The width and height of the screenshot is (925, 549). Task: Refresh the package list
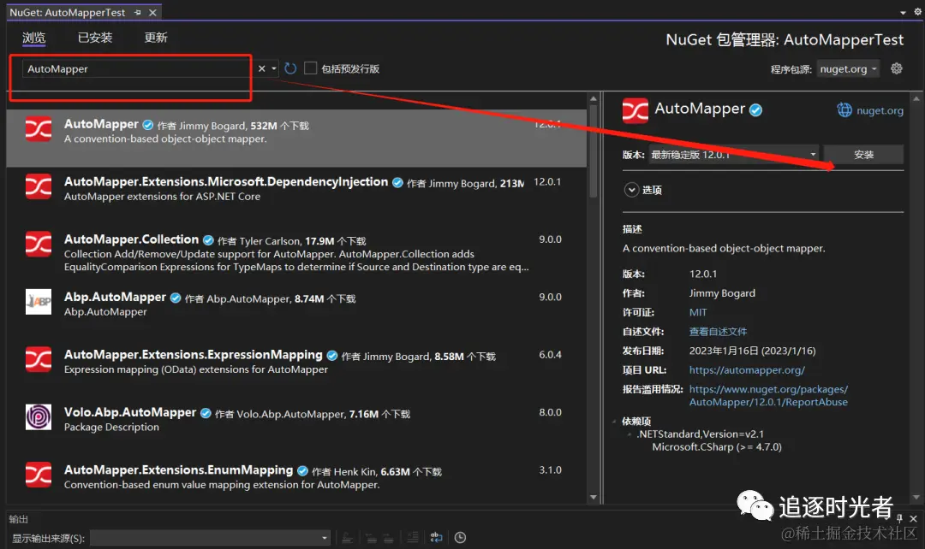click(x=290, y=68)
